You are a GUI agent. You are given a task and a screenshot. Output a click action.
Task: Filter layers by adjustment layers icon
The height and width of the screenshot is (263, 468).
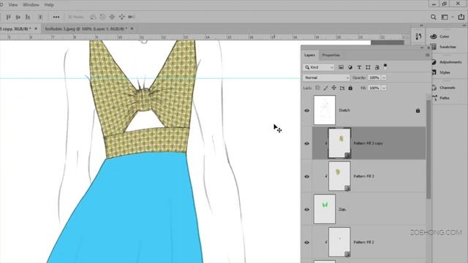click(350, 67)
